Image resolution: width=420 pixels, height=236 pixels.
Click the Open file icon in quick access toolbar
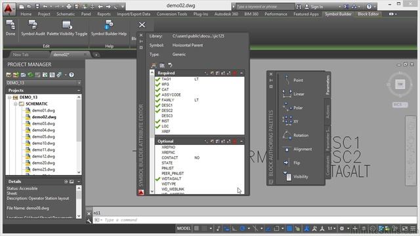[x=29, y=7]
